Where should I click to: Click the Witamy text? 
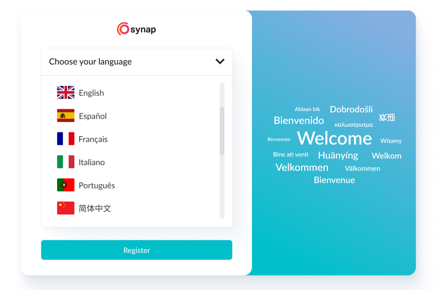coord(391,141)
